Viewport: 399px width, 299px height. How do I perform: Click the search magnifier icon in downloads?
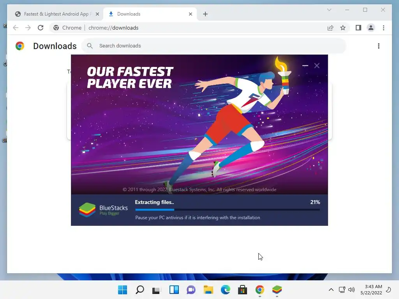pyautogui.click(x=90, y=46)
